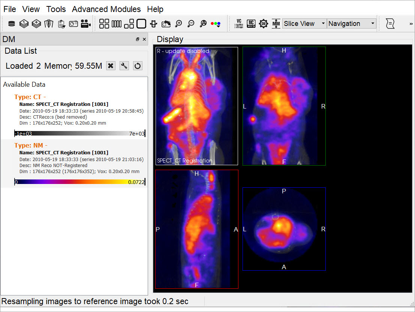Click the zoom in magnifier icon

[x=179, y=24]
